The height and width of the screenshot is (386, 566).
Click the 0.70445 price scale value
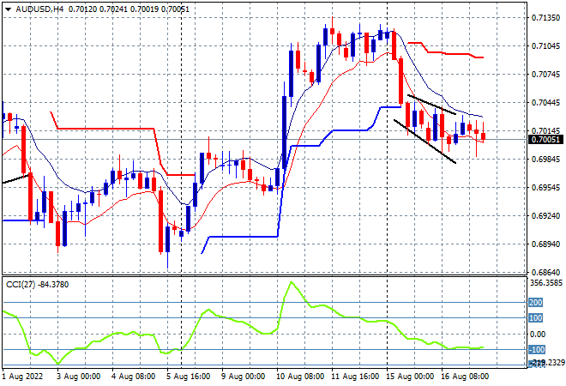coord(545,103)
